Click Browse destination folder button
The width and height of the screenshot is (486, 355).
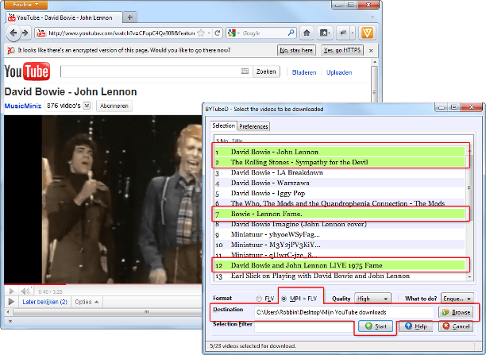(x=456, y=312)
